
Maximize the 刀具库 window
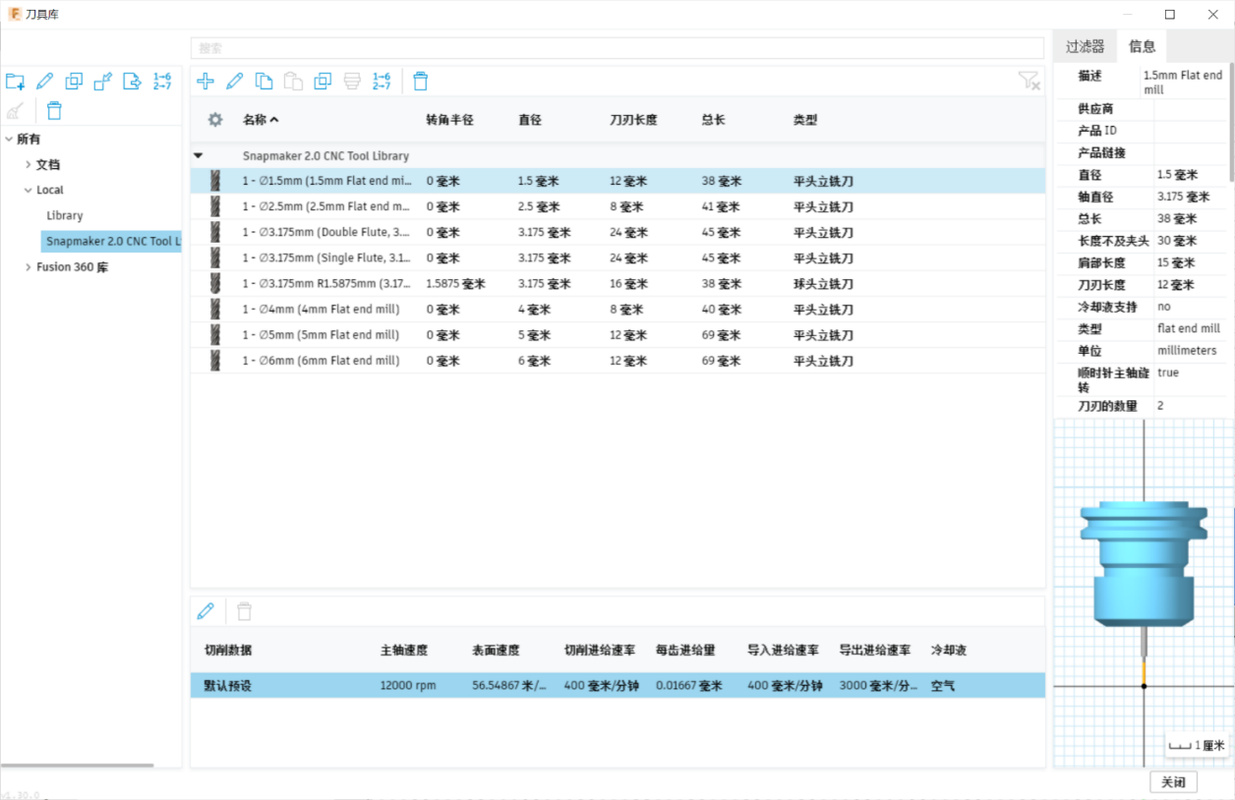1169,14
